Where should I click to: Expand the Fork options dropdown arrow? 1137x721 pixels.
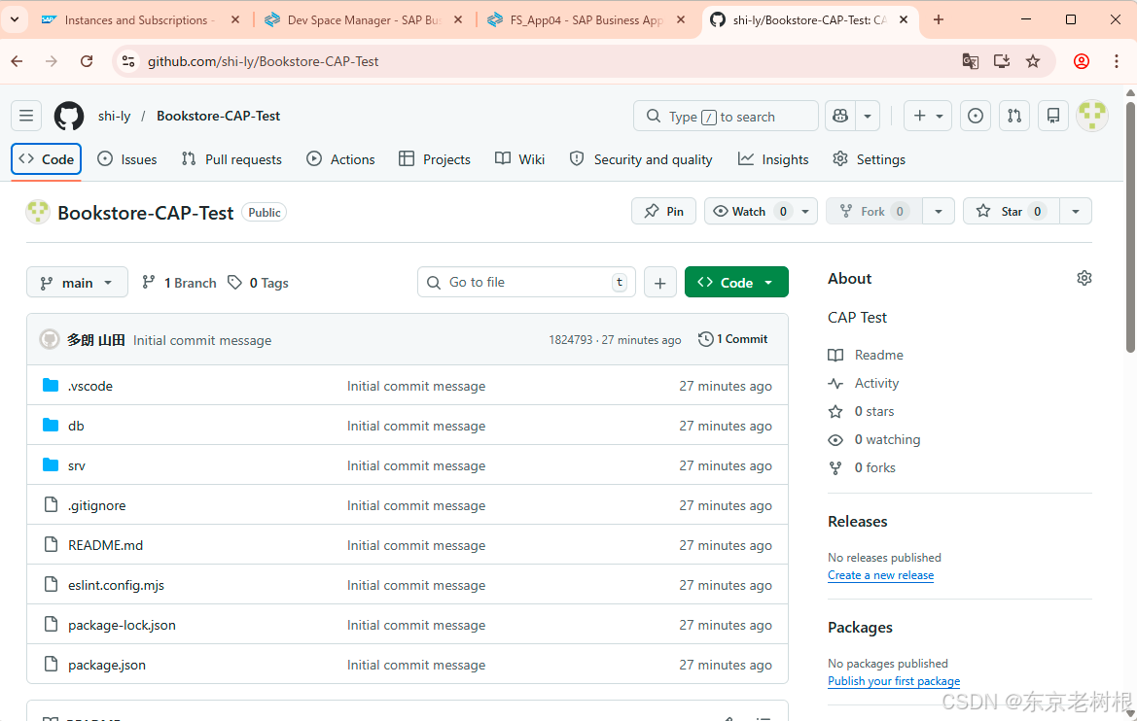(939, 211)
